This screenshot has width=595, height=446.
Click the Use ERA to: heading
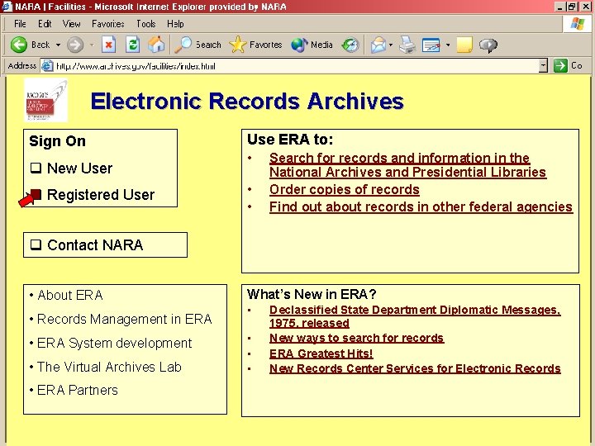(290, 140)
